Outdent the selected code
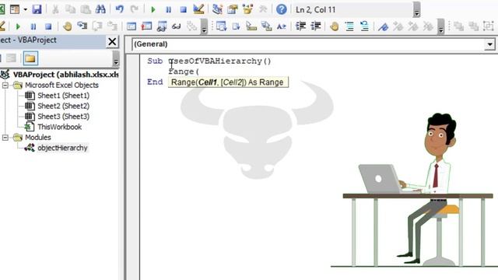 [x=316, y=26]
